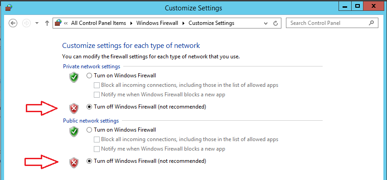
Task: Click the green shield under Public network settings
Action: pyautogui.click(x=74, y=132)
